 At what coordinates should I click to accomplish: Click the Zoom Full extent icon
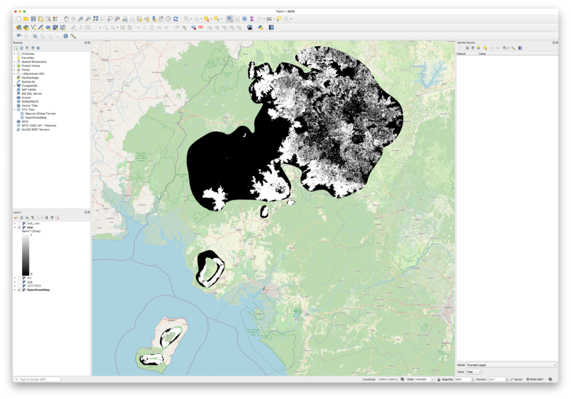pos(95,18)
